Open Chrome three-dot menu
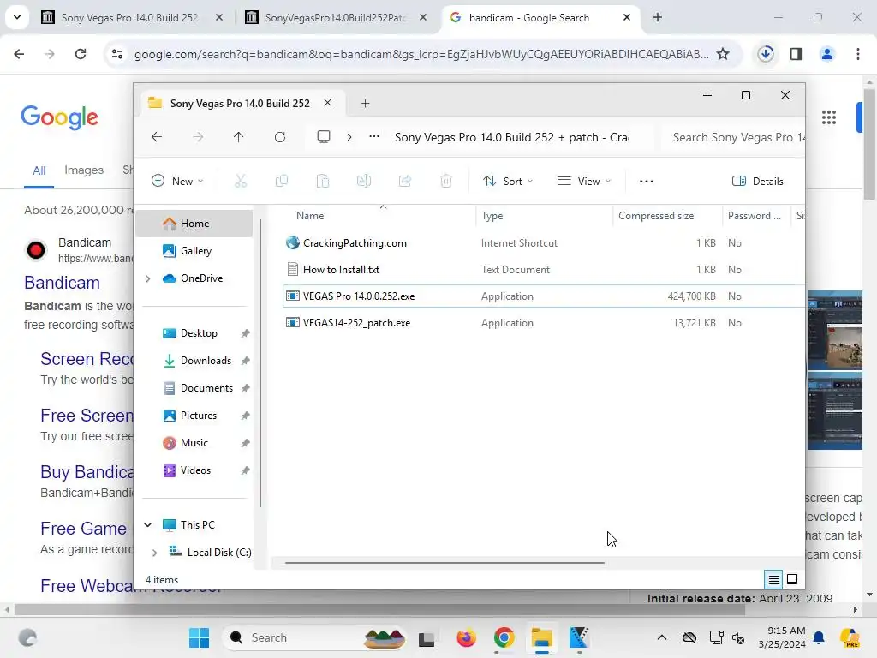This screenshot has width=877, height=658. coord(858,54)
